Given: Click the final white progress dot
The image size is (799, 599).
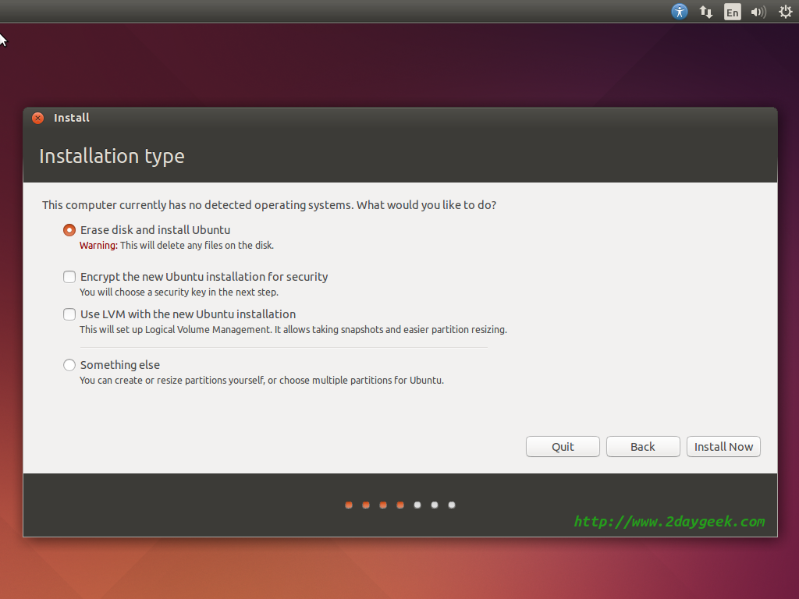Looking at the screenshot, I should coord(452,505).
